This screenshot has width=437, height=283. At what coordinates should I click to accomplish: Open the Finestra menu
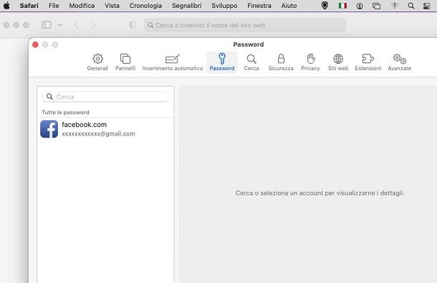coord(259,6)
